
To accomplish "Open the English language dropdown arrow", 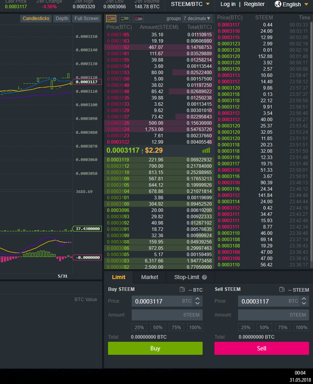I will (x=306, y=4).
